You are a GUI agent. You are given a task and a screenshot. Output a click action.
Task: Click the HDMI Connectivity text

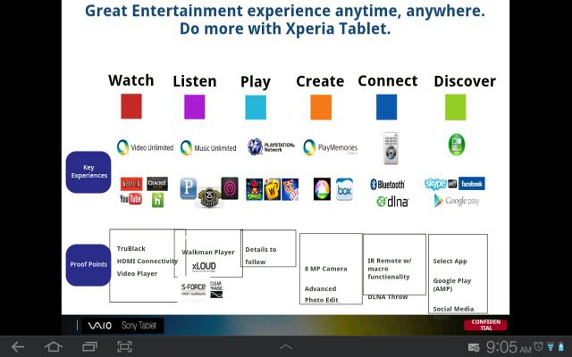click(x=147, y=262)
